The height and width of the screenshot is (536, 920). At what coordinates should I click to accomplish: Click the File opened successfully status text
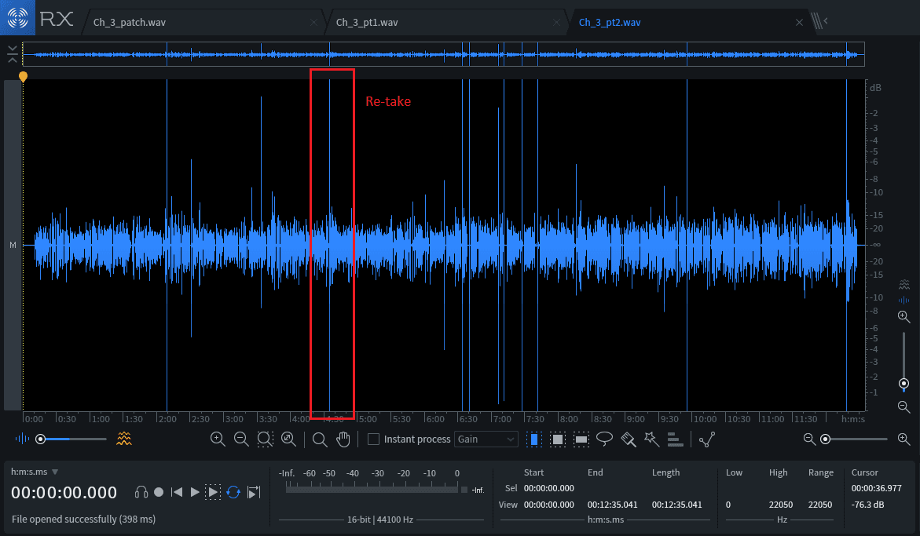[83, 519]
